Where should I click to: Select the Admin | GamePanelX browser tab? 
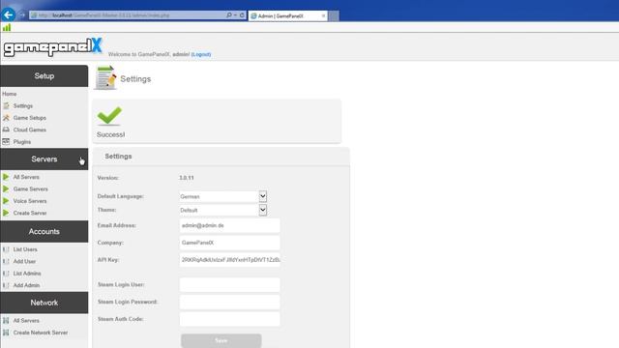pyautogui.click(x=288, y=15)
